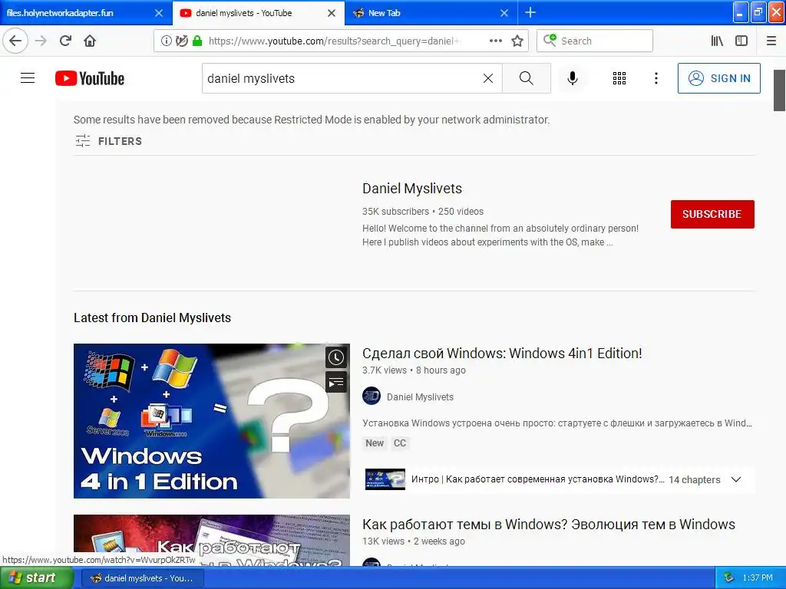Open a new browser tab with plus
The width and height of the screenshot is (786, 589).
530,12
